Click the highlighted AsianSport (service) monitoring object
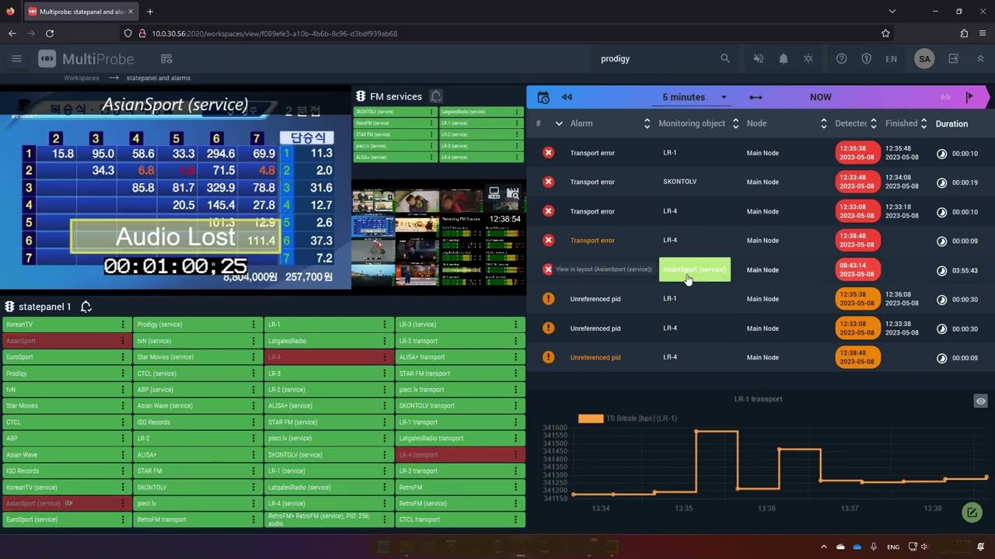995x559 pixels. [695, 269]
